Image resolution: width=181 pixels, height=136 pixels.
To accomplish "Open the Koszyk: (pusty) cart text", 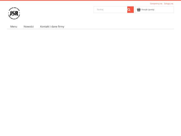I will coord(148,10).
